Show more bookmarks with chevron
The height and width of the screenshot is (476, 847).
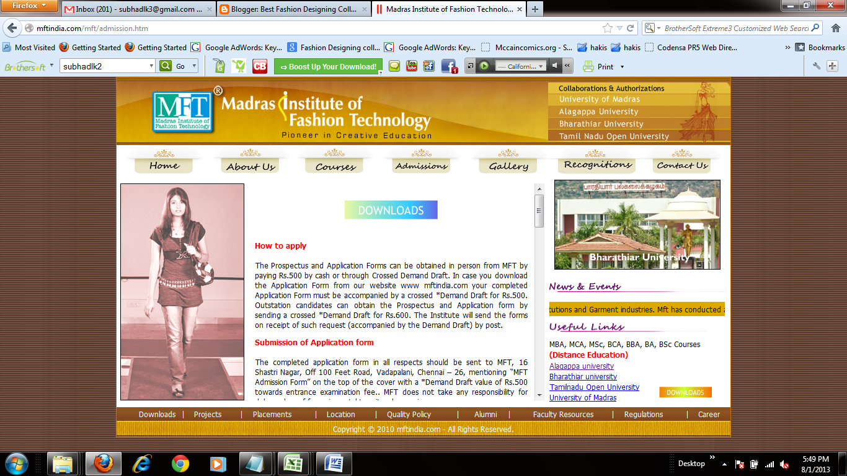tap(788, 47)
